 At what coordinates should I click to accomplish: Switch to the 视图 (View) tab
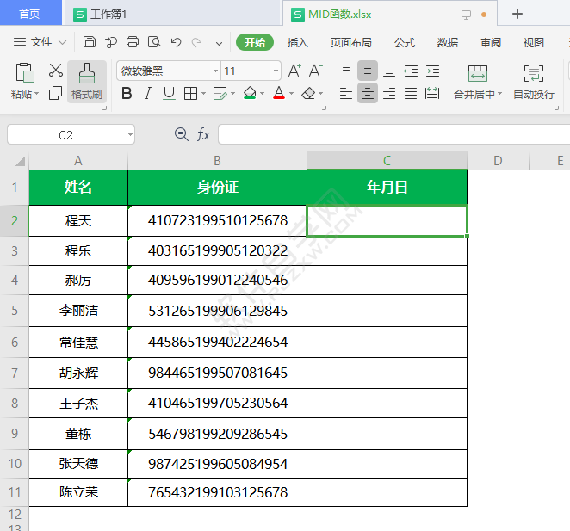(533, 42)
